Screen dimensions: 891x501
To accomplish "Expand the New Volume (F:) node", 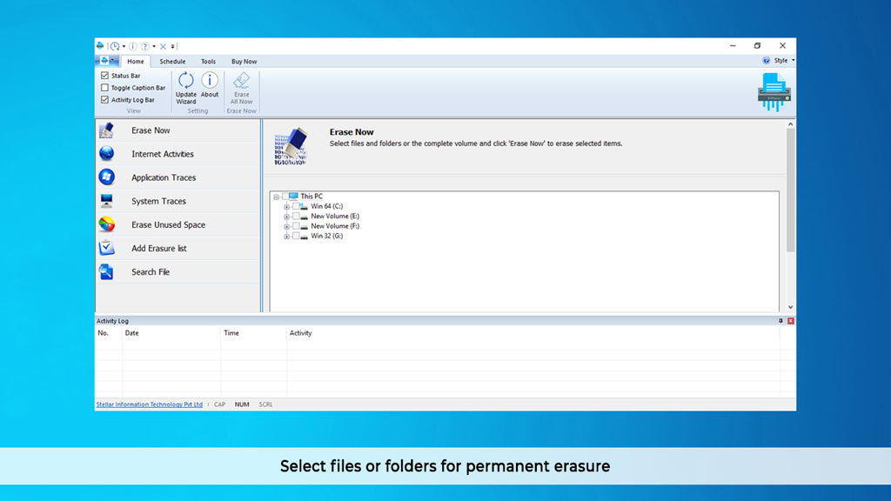I will [x=286, y=227].
